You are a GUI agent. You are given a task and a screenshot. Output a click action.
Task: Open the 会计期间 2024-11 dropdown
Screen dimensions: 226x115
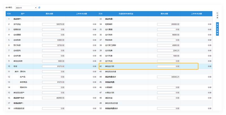26,8
